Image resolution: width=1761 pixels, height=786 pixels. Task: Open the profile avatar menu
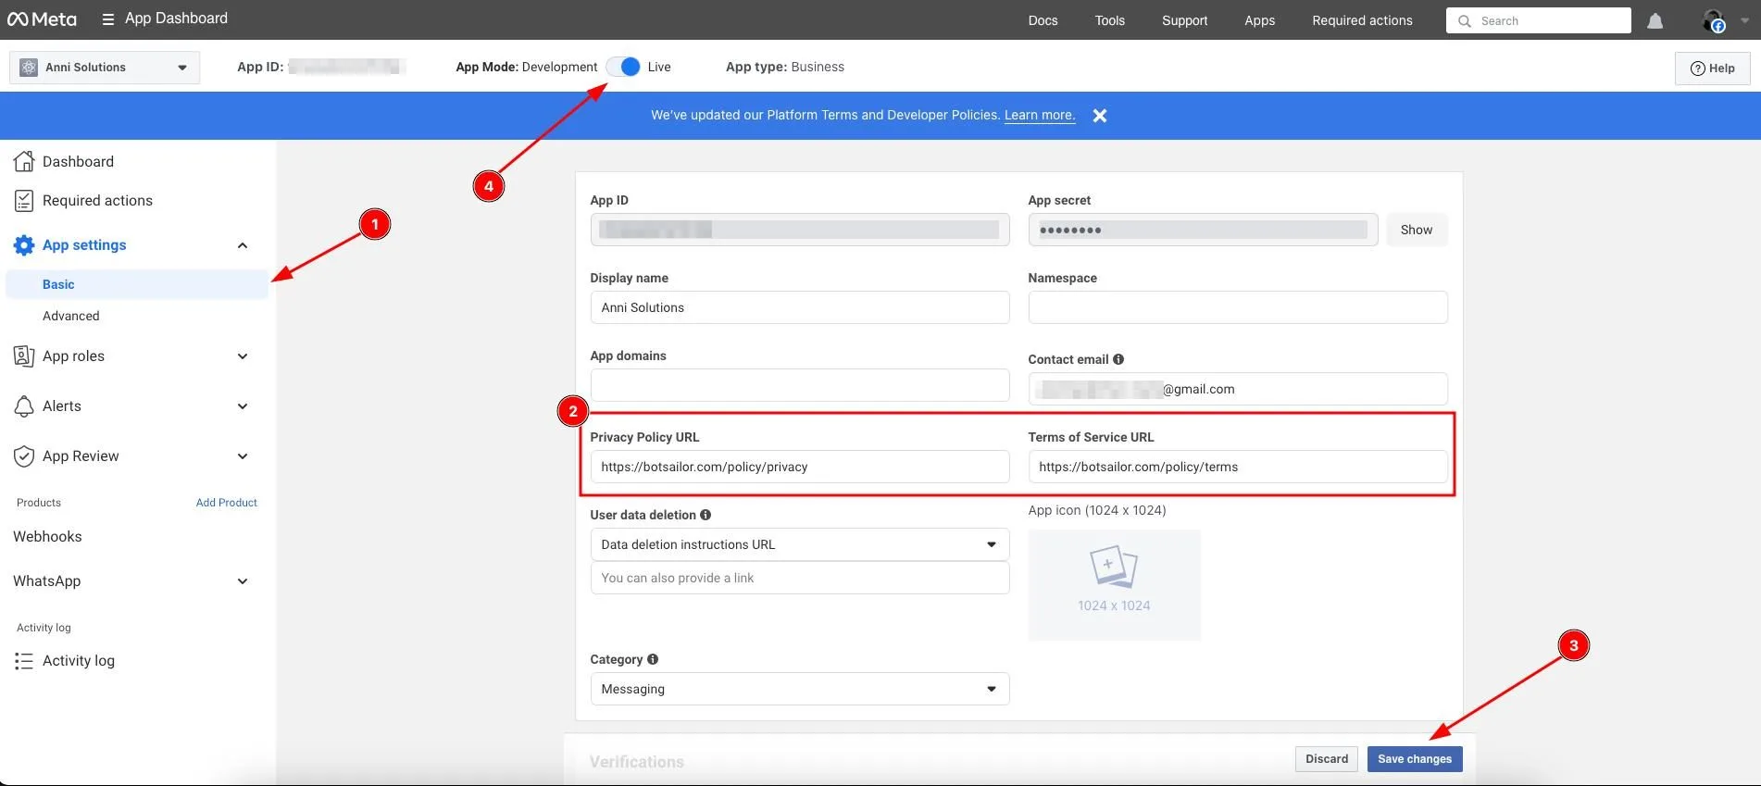point(1714,20)
